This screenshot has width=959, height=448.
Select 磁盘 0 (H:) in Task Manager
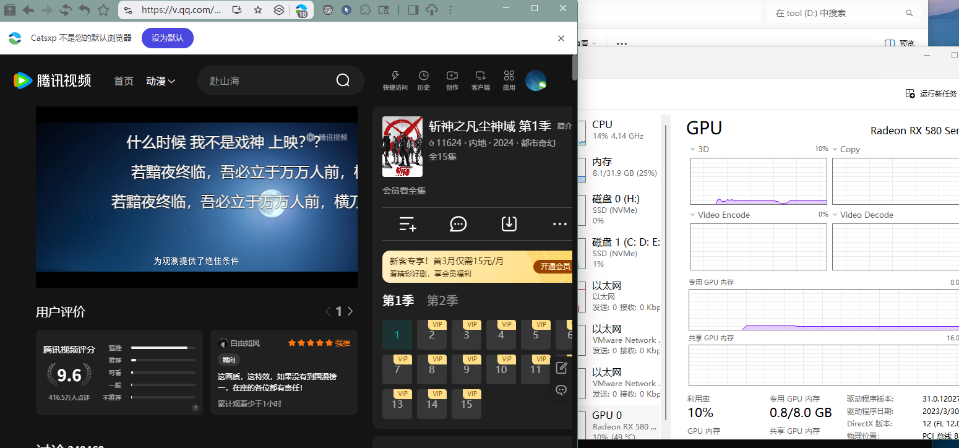click(619, 209)
